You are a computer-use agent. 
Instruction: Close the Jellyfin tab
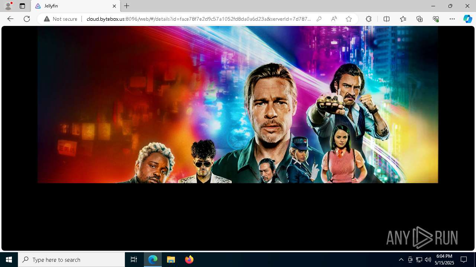coord(114,6)
